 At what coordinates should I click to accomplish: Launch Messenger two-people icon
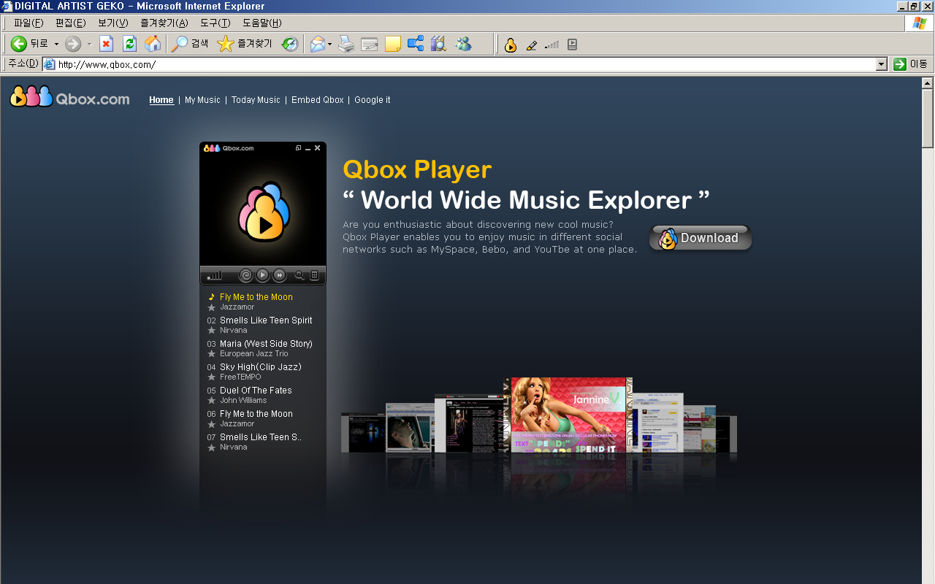(463, 44)
